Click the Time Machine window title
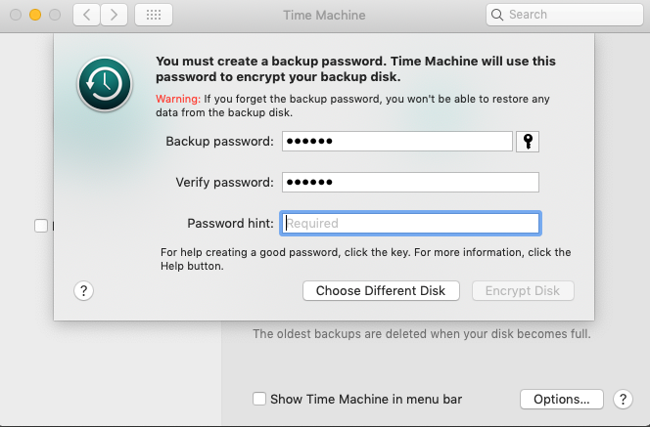This screenshot has height=427, width=650. (323, 15)
